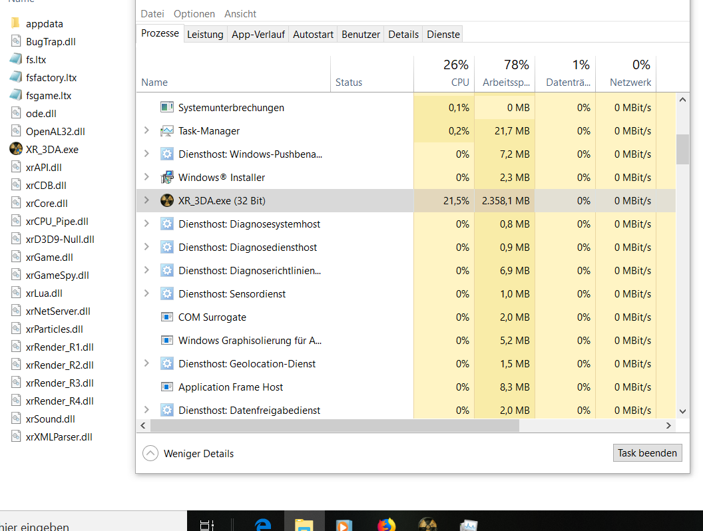This screenshot has width=703, height=531.
Task: Switch to the Leistung tab
Action: coord(205,35)
